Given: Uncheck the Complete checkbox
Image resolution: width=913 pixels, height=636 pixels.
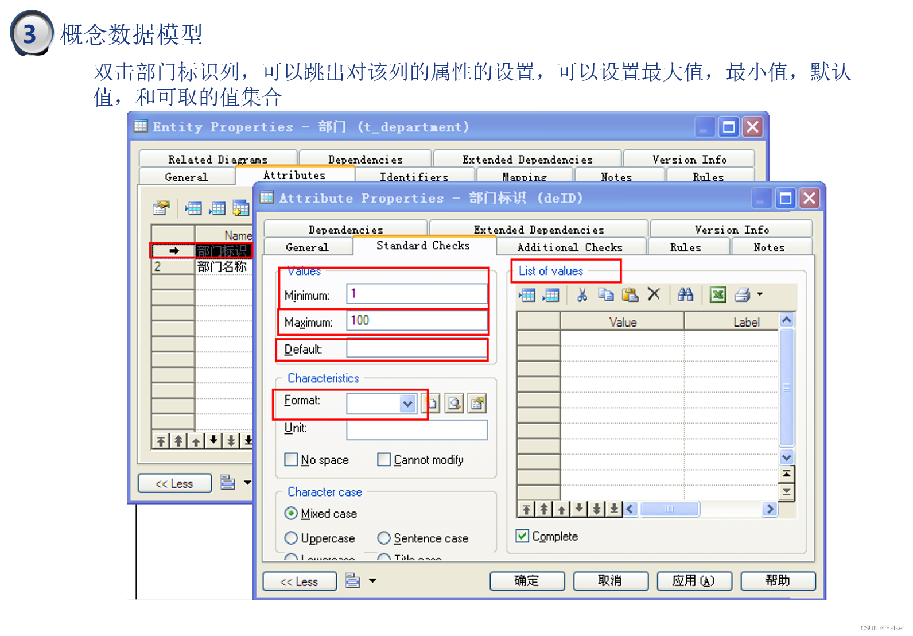Looking at the screenshot, I should [522, 536].
